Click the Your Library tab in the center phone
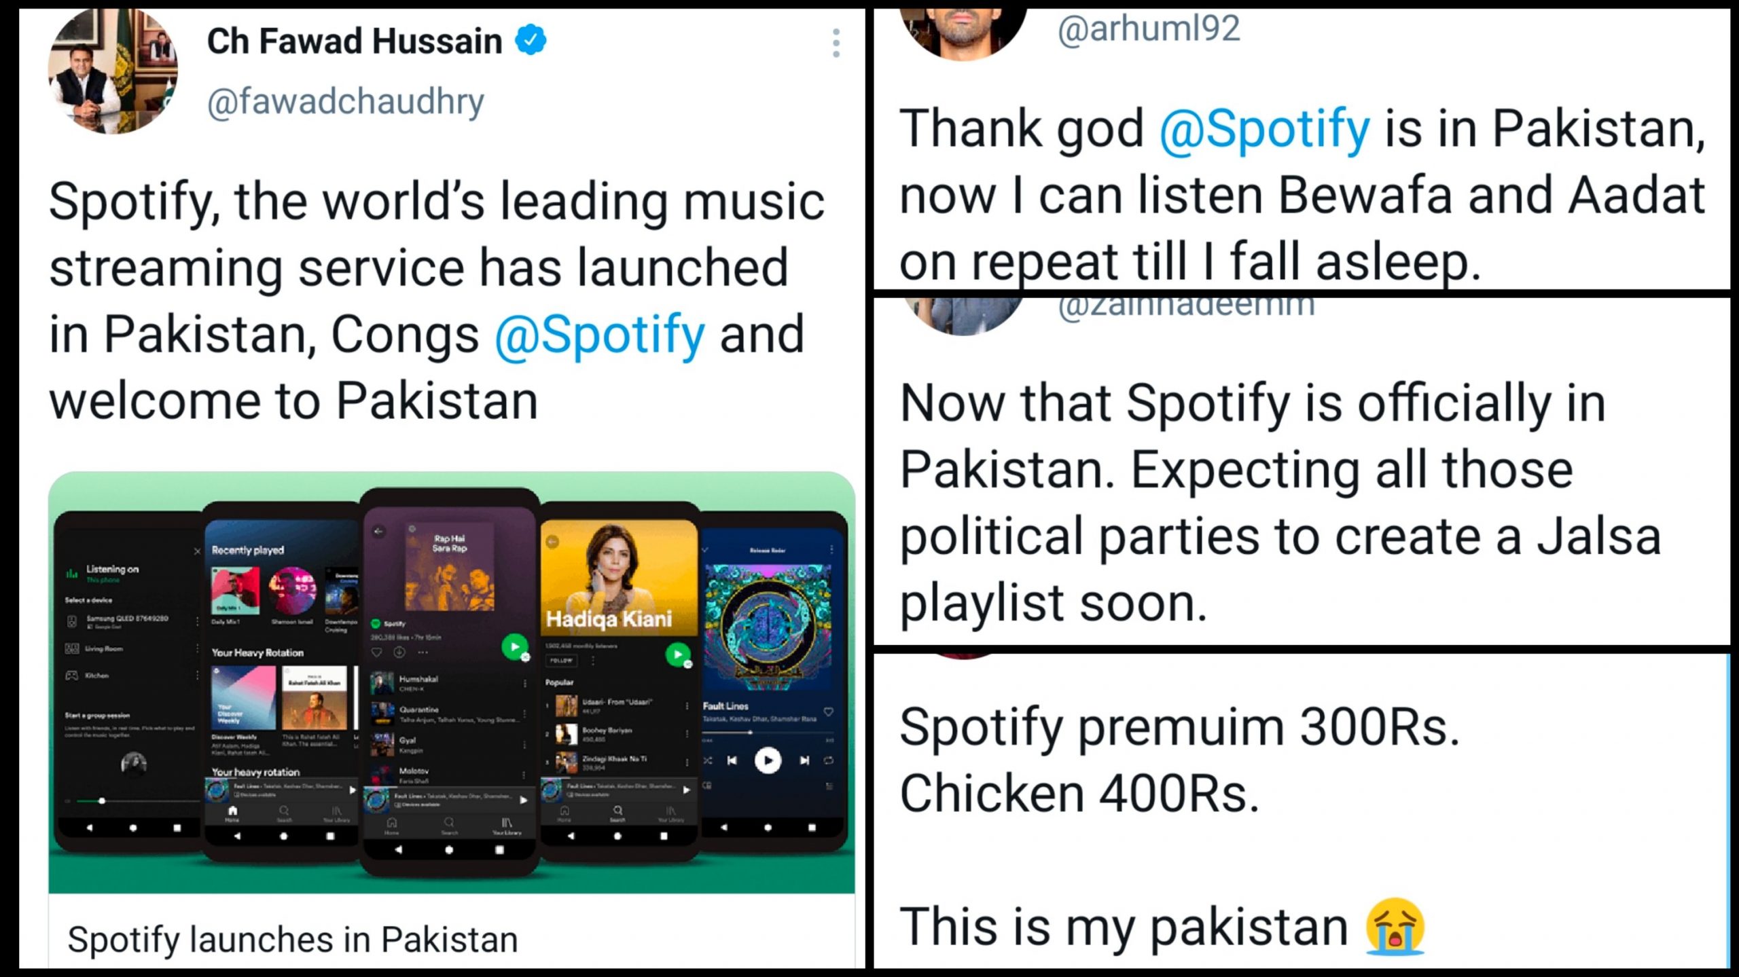The image size is (1739, 977). 506,825
